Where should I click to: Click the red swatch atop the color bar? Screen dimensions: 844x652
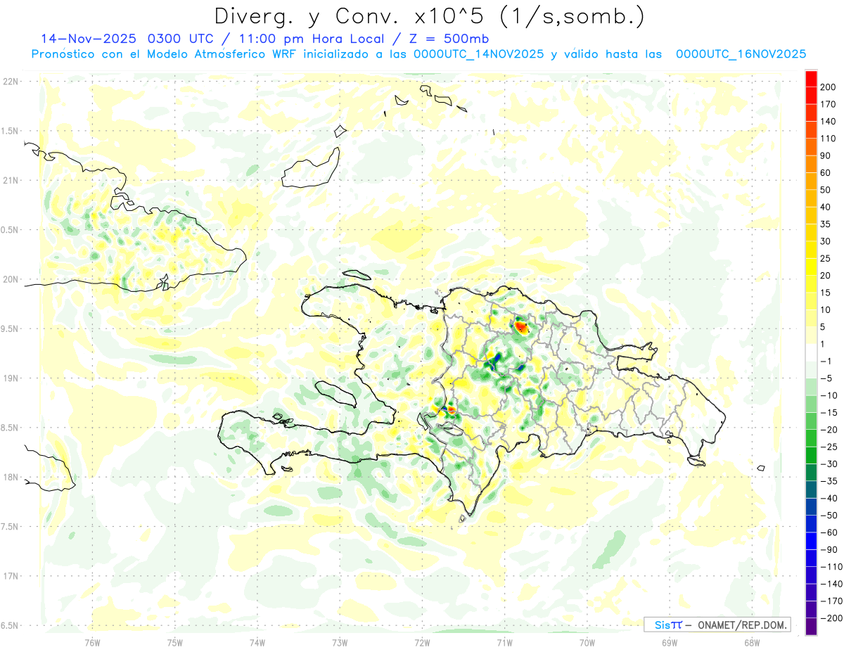coord(811,79)
